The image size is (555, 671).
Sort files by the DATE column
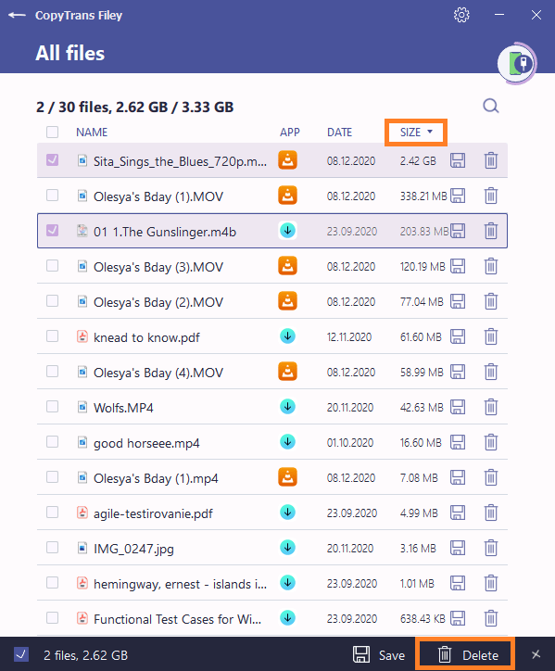(x=339, y=133)
